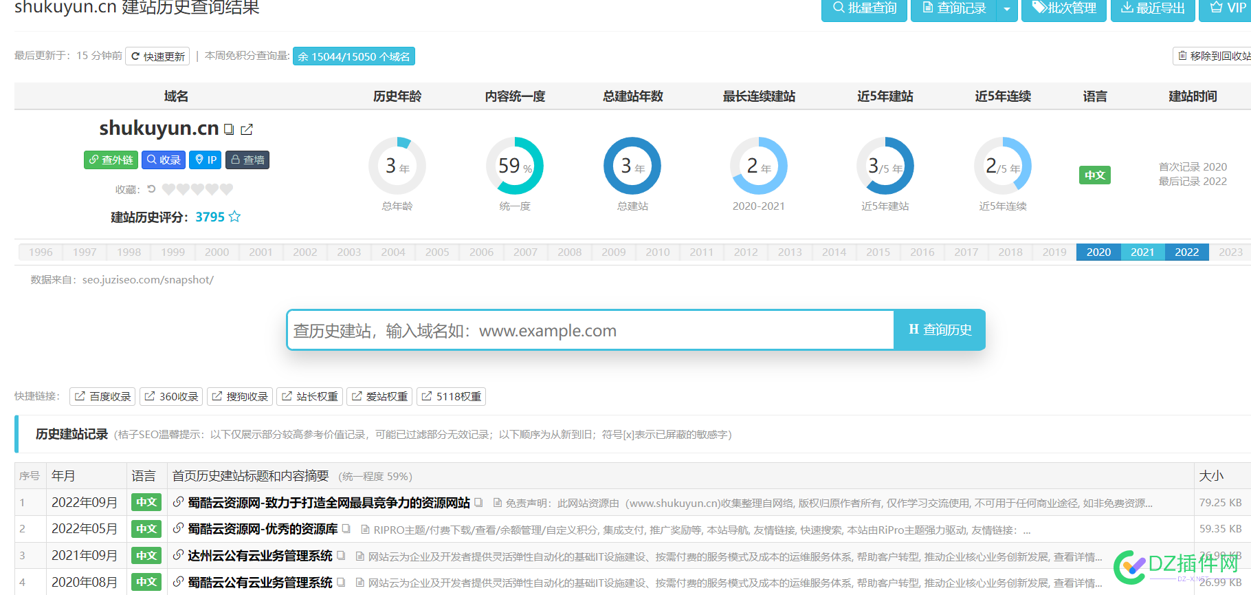This screenshot has width=1251, height=595.
Task: Open the 360收录 quick link
Action: coord(171,397)
